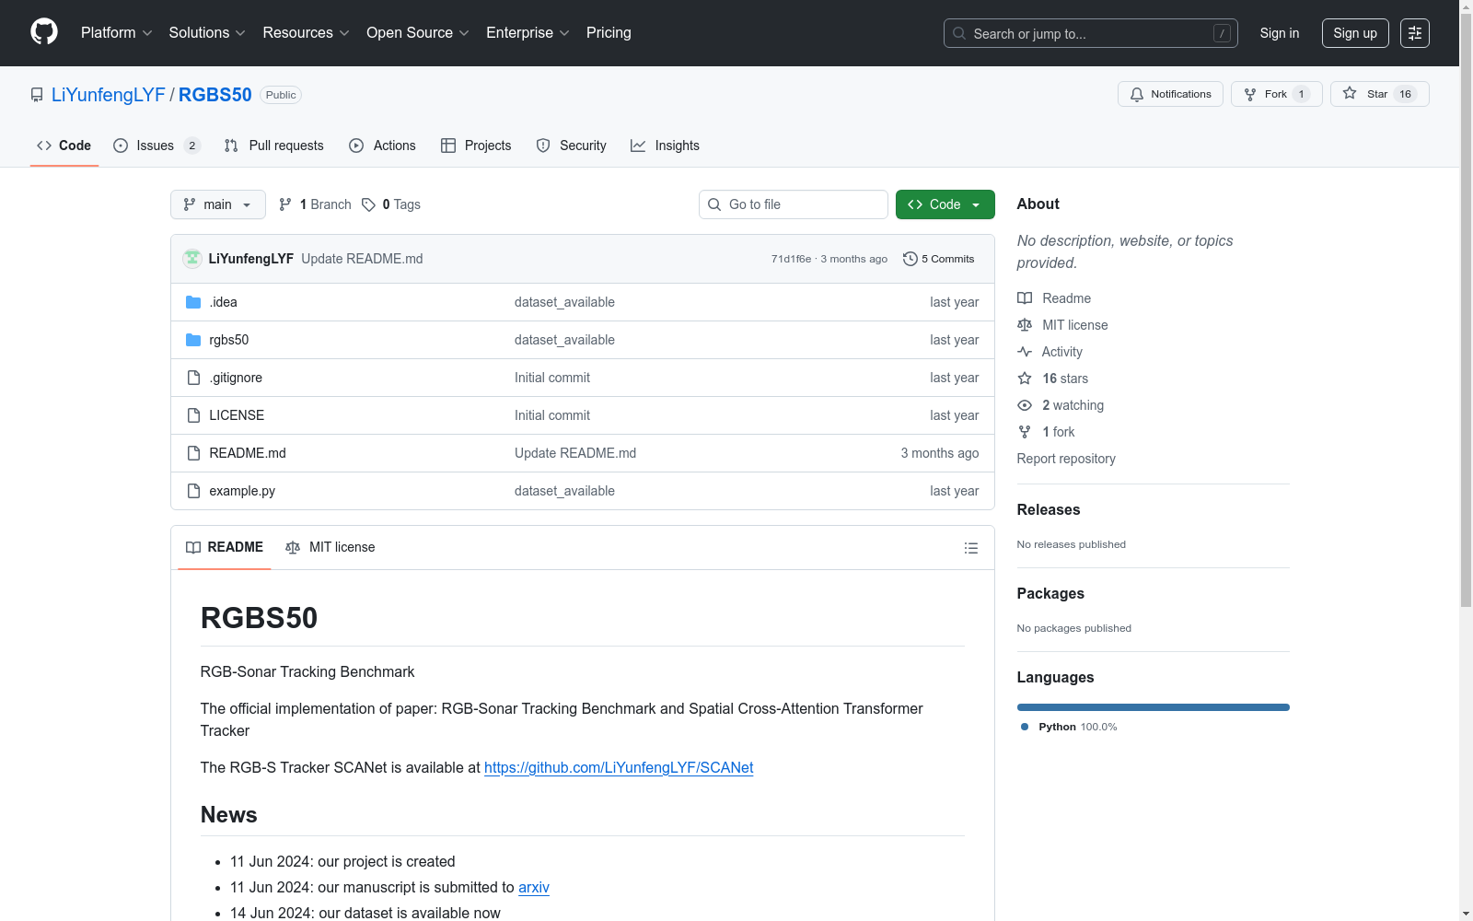Image resolution: width=1473 pixels, height=921 pixels.
Task: Click the RGBS50 repository name link
Action: point(215,95)
